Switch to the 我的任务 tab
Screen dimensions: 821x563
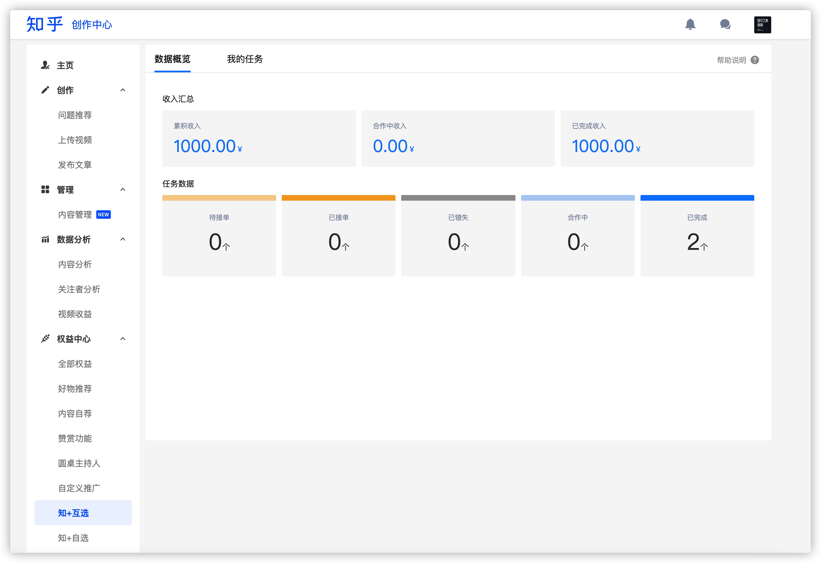[x=244, y=59]
